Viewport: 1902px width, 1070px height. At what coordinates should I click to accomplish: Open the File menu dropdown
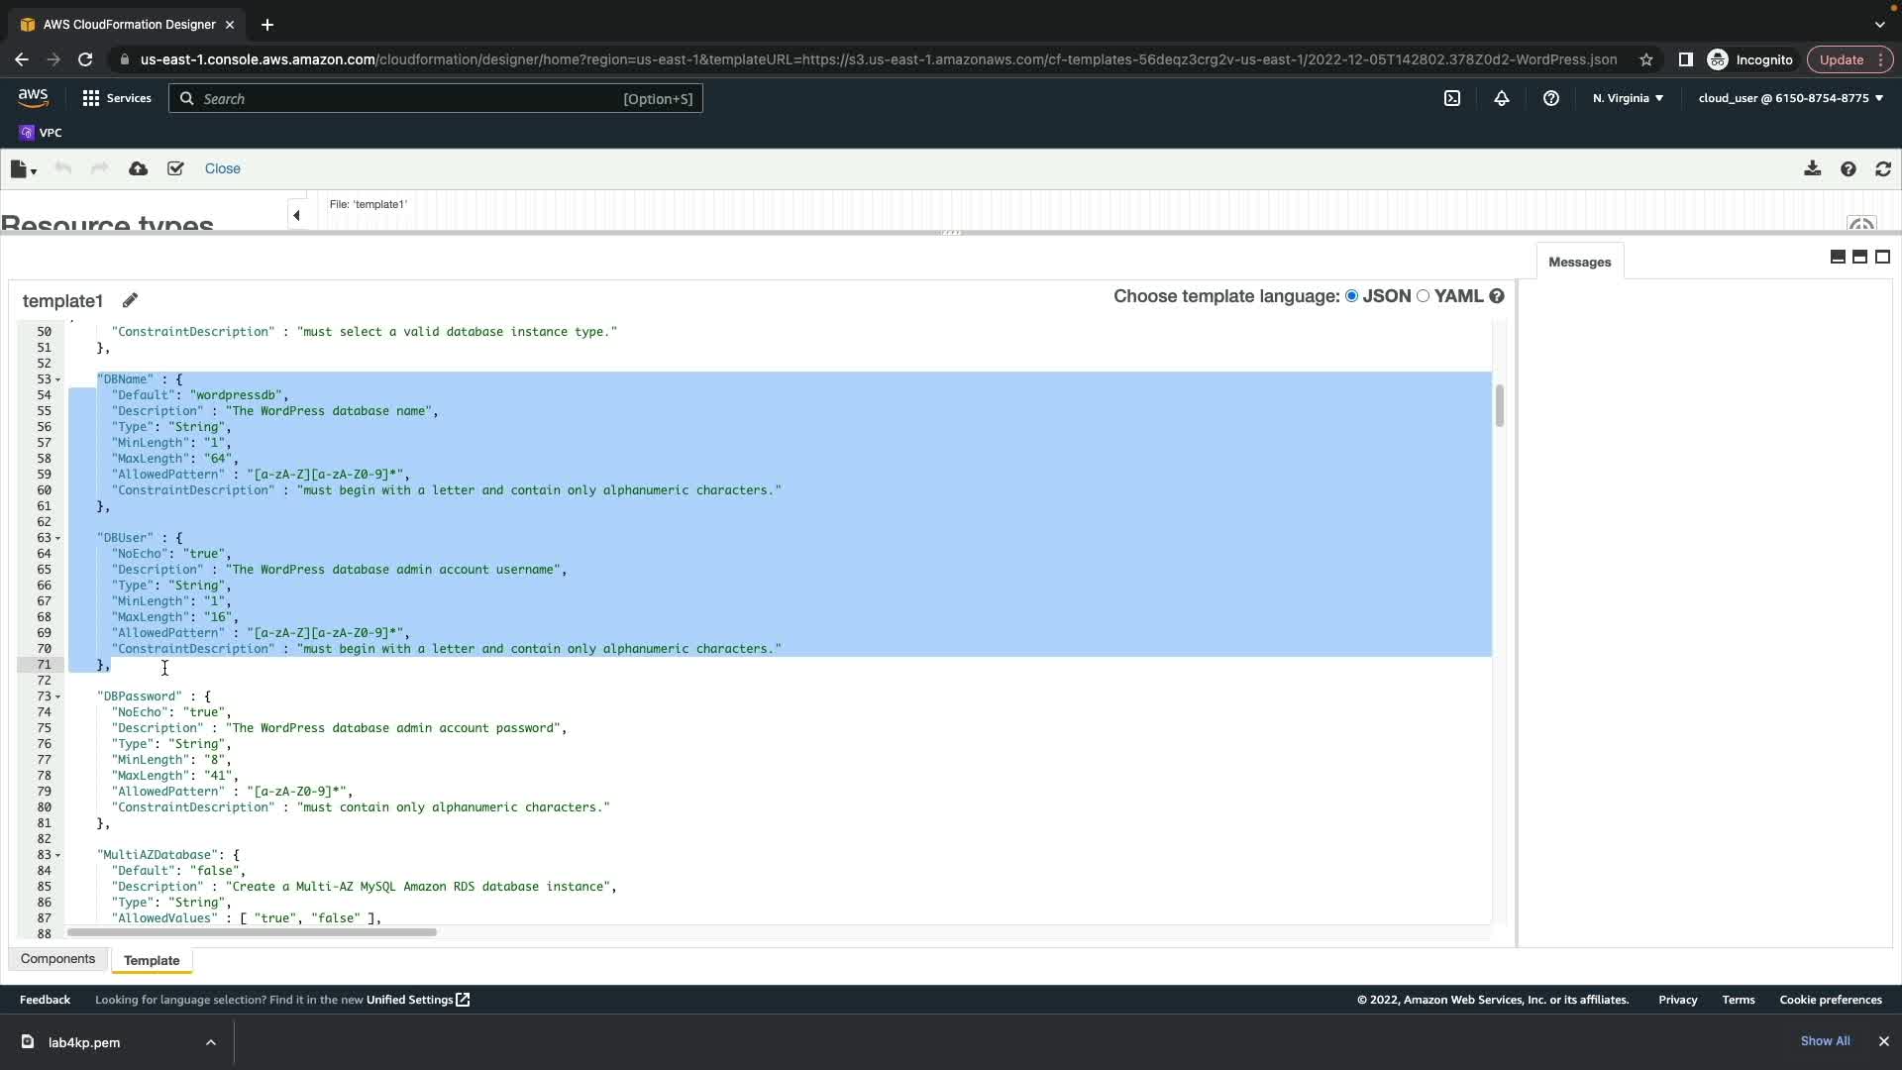(x=23, y=169)
